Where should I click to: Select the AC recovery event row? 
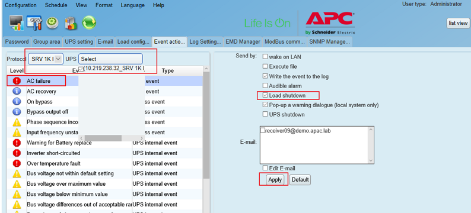pos(105,91)
